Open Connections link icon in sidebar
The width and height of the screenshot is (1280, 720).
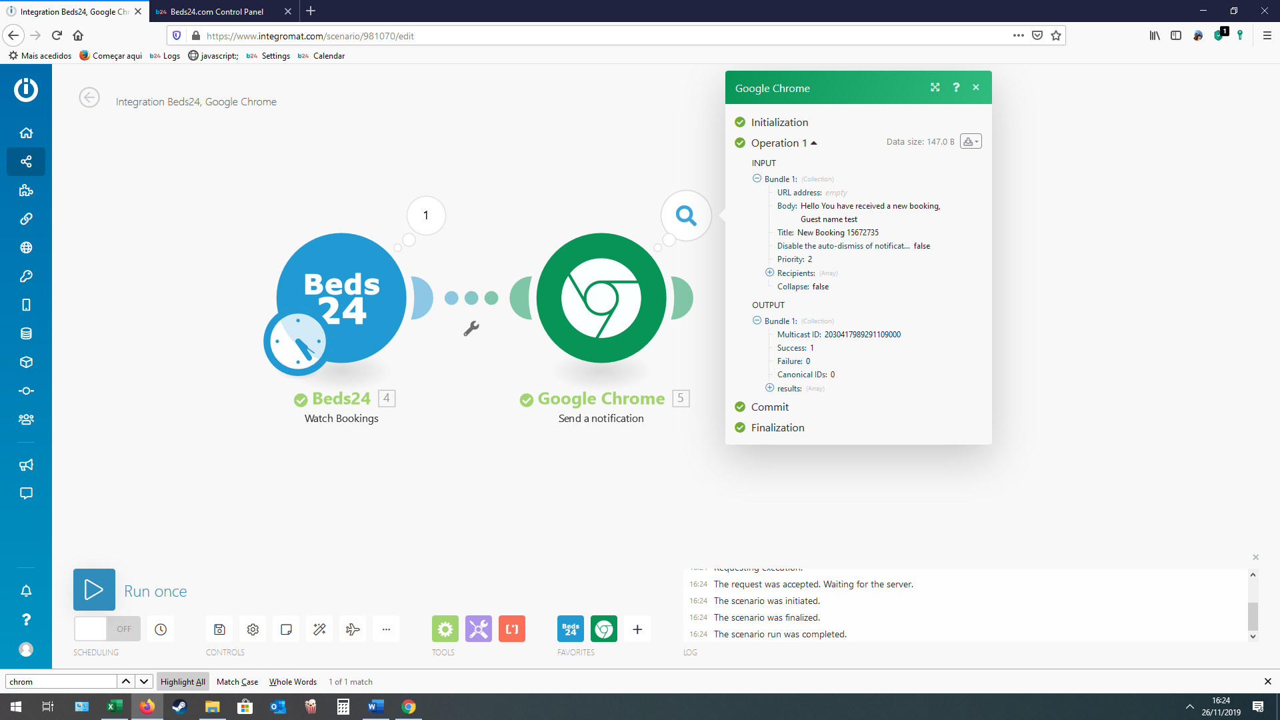(x=26, y=219)
